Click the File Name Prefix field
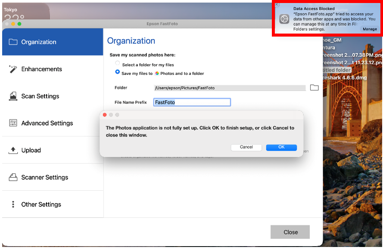Image resolution: width=383 pixels, height=250 pixels. 192,102
